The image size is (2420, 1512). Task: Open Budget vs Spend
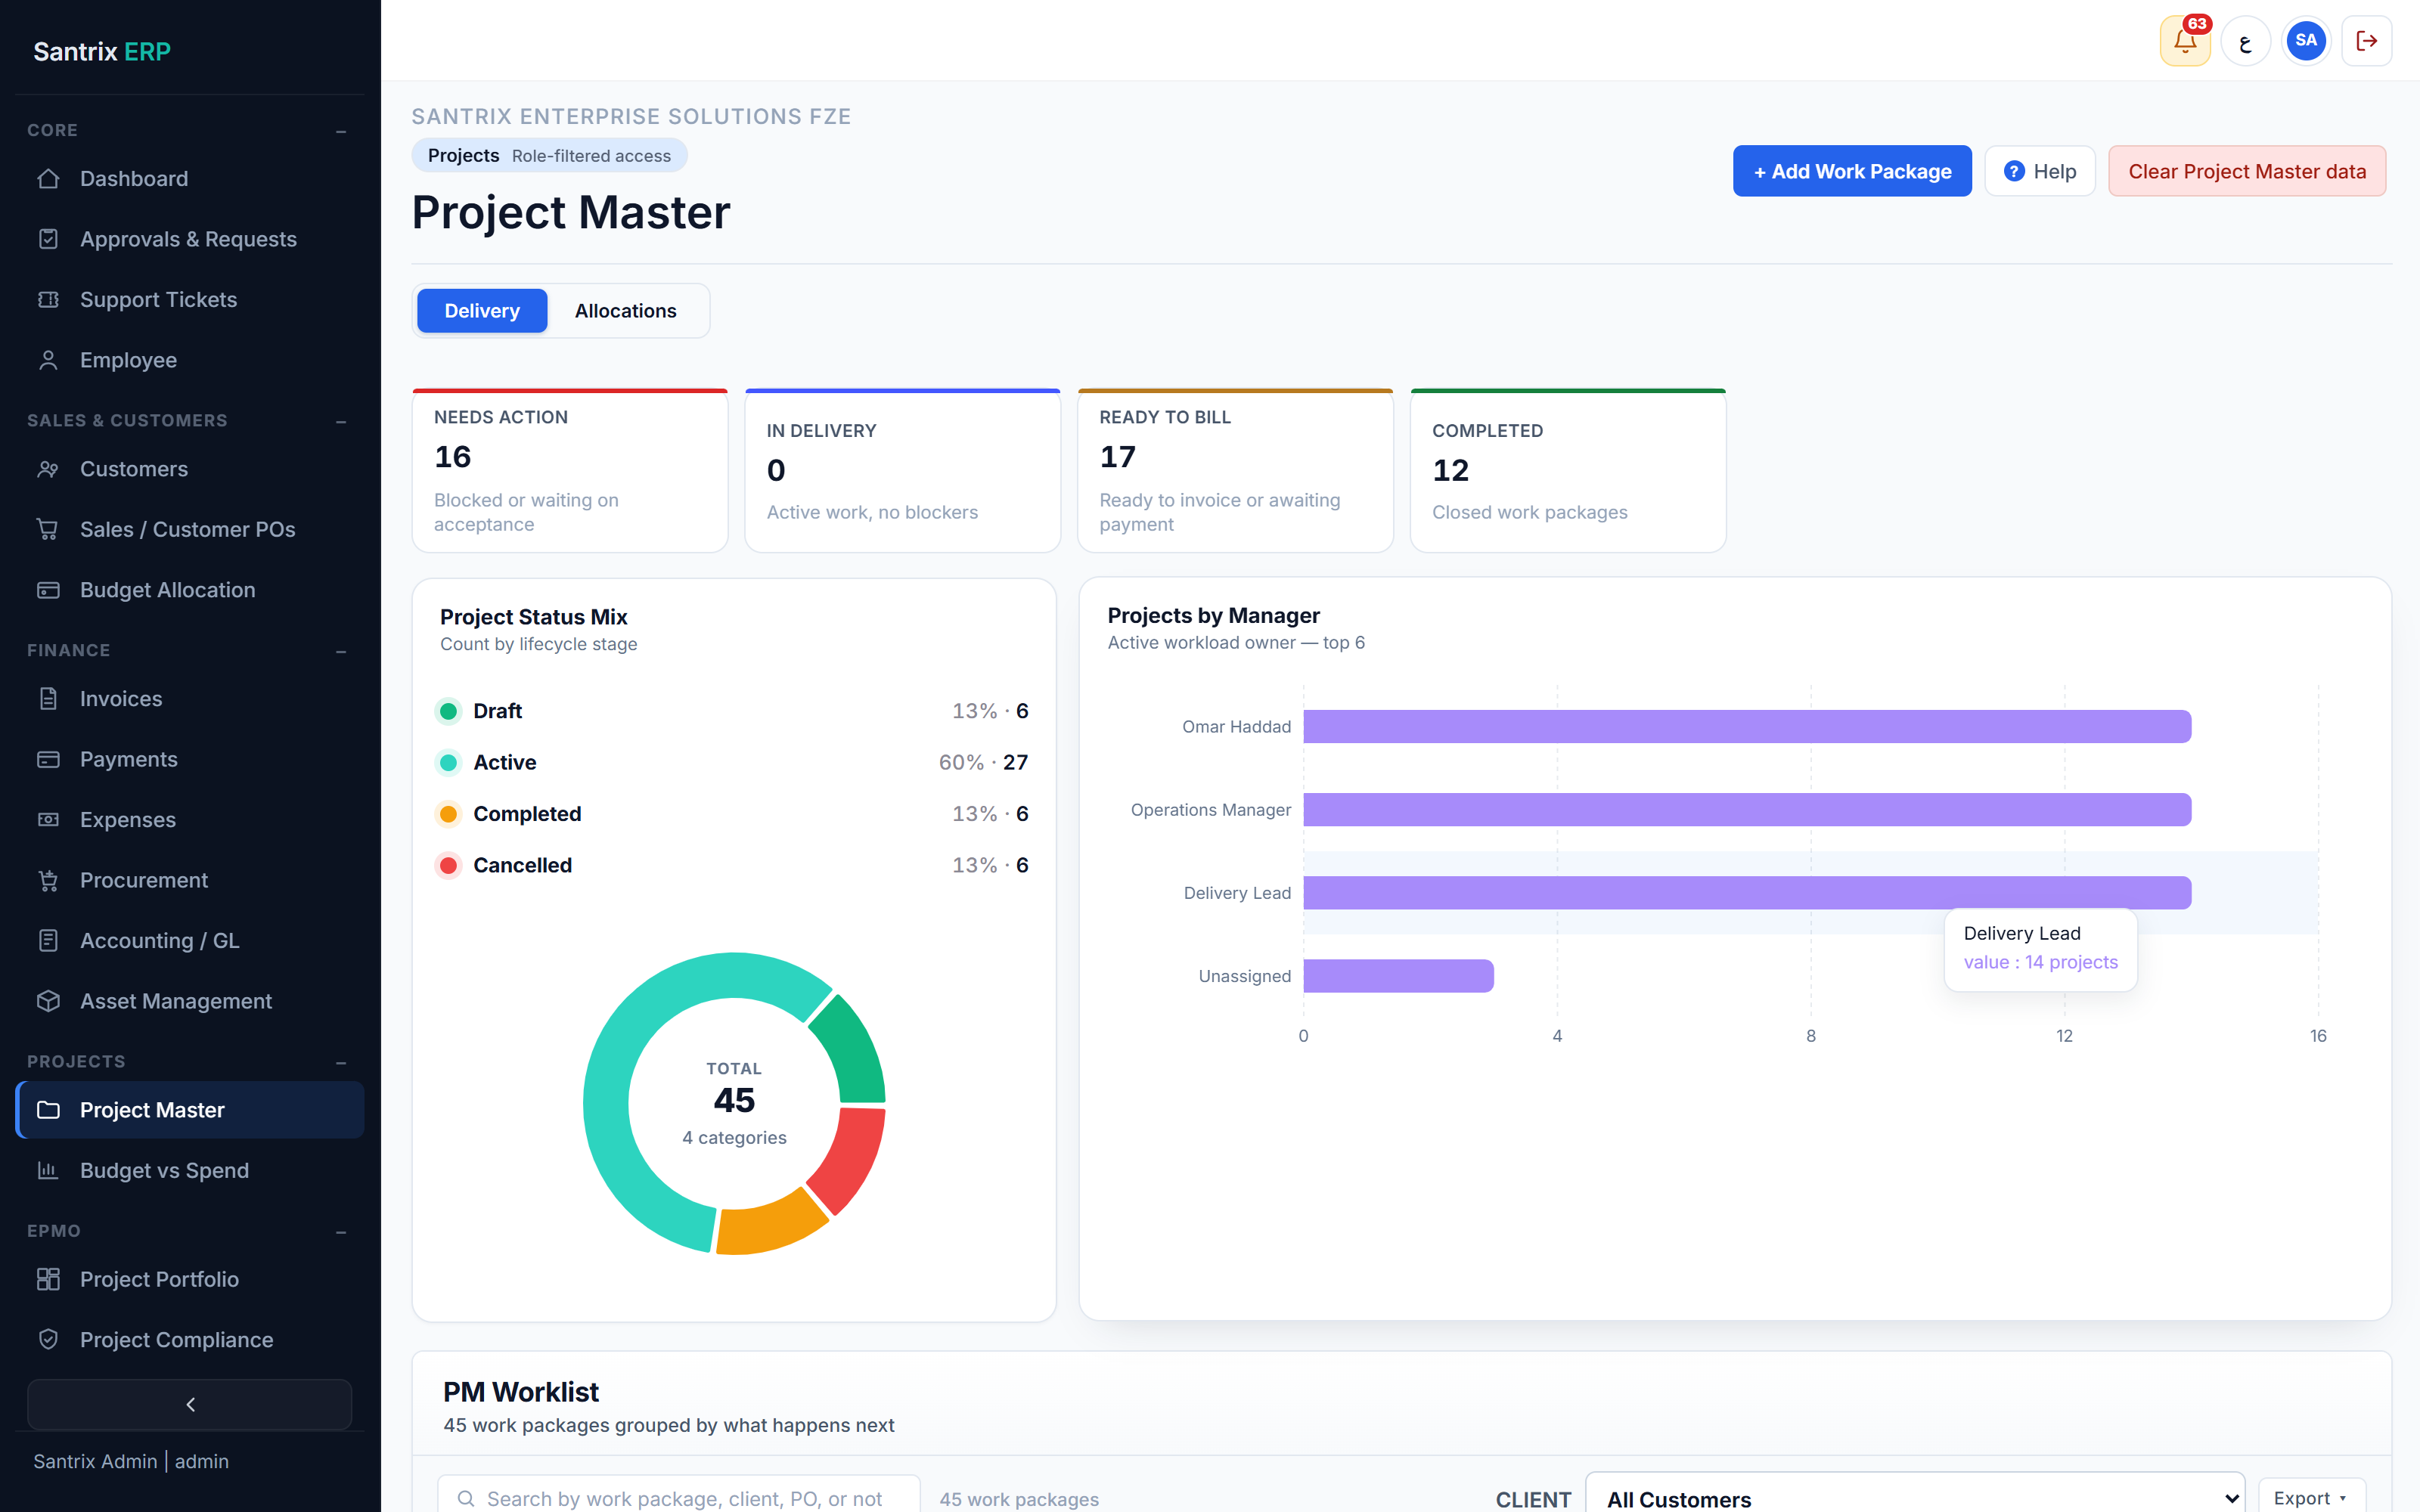coord(190,1170)
